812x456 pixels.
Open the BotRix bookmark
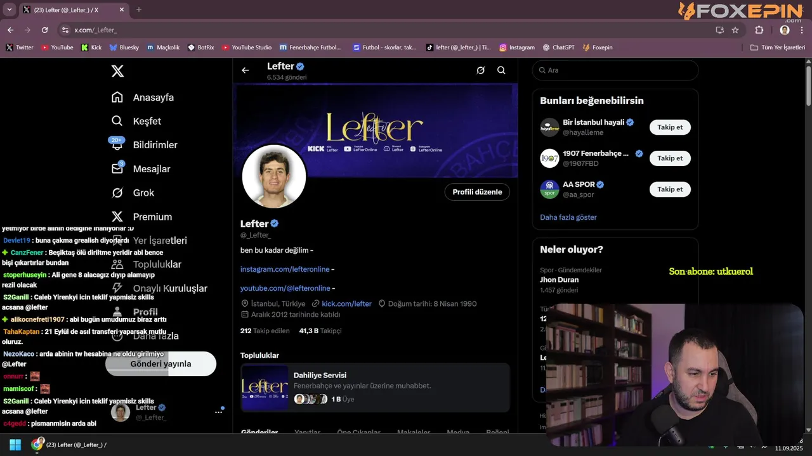tap(201, 47)
